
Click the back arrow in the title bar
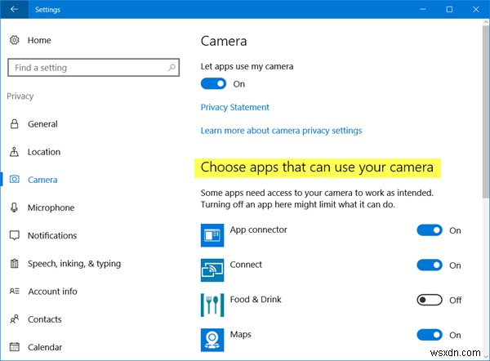14,9
